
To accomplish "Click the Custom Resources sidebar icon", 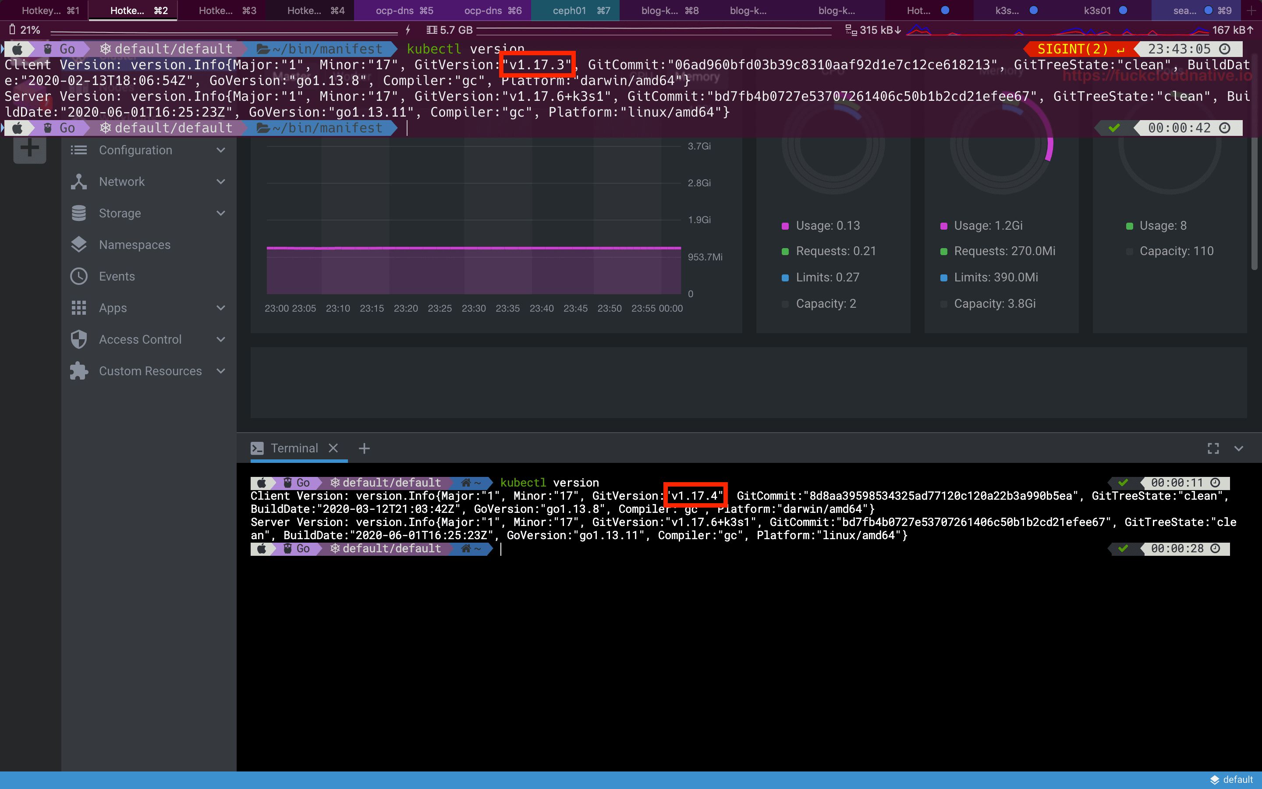I will click(80, 371).
